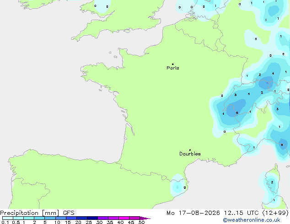Pick the 1–2 mm legend swatch
The height and width of the screenshot is (224, 290).
coord(29,218)
